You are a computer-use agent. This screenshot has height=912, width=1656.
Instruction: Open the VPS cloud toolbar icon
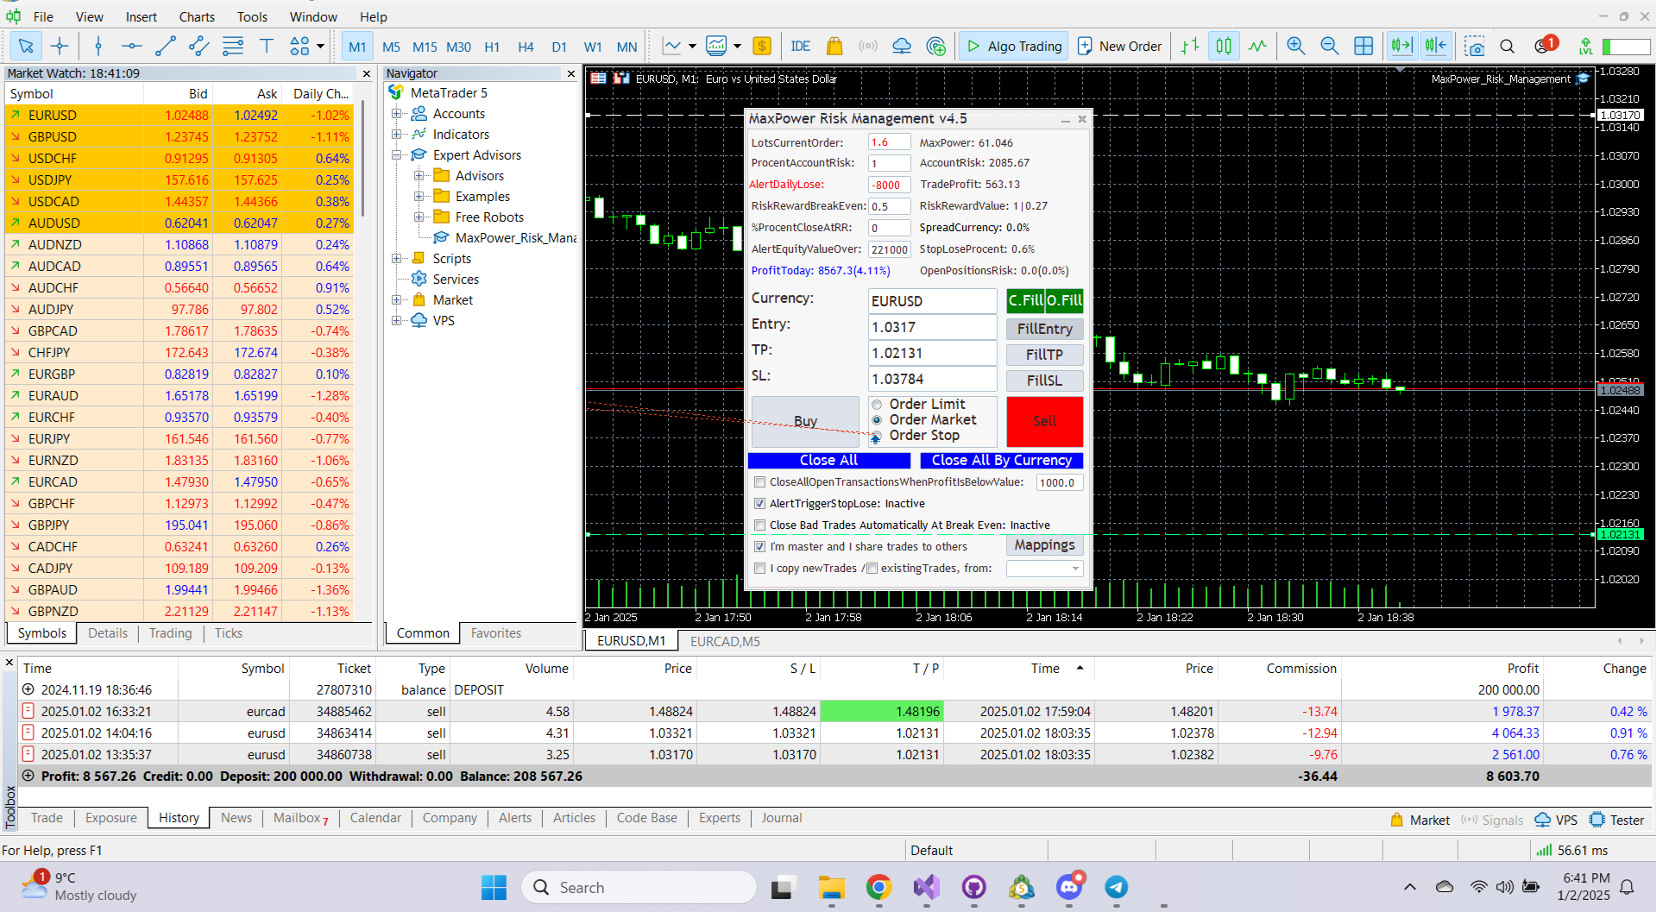pyautogui.click(x=902, y=46)
